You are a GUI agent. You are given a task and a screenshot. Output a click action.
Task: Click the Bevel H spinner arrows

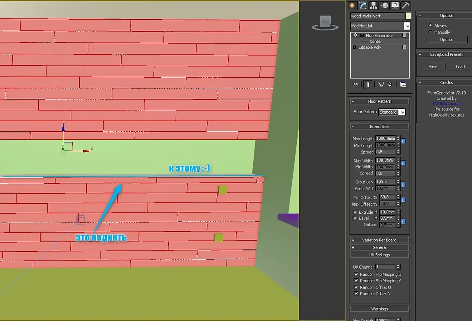click(398, 218)
